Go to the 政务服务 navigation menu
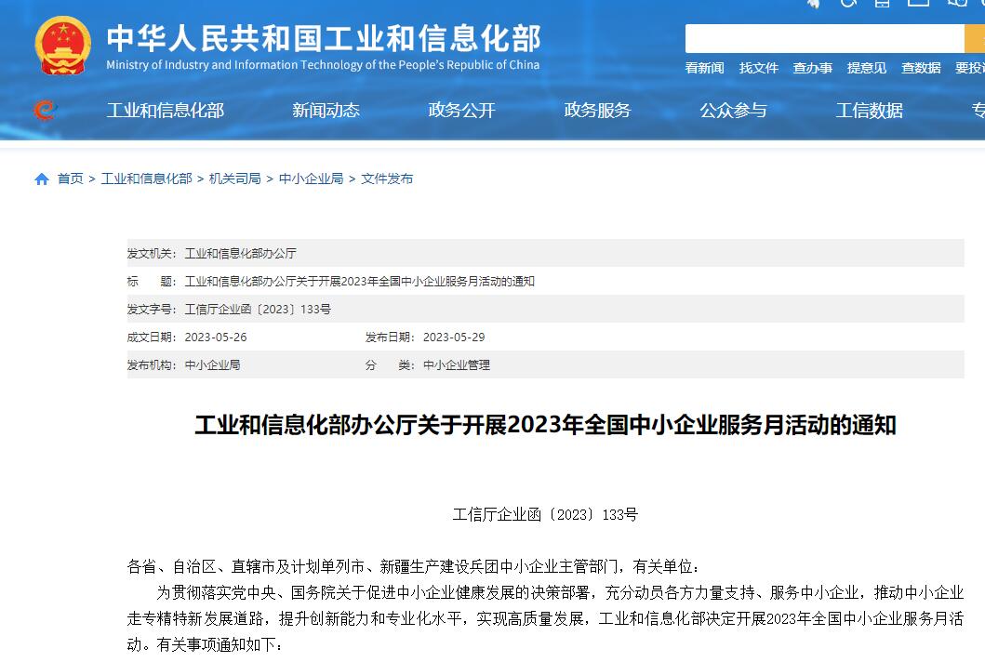This screenshot has height=662, width=985. [x=597, y=111]
